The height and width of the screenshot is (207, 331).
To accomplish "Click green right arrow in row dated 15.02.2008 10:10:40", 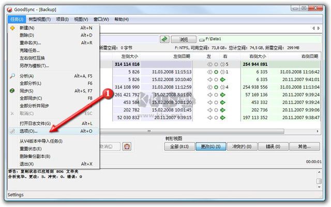I will coord(222,79).
